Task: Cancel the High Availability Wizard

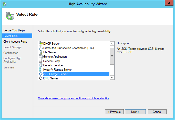Action: 157,112
